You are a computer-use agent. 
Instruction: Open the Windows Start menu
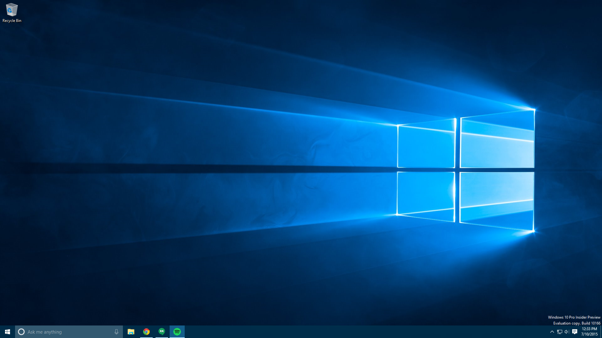8,332
